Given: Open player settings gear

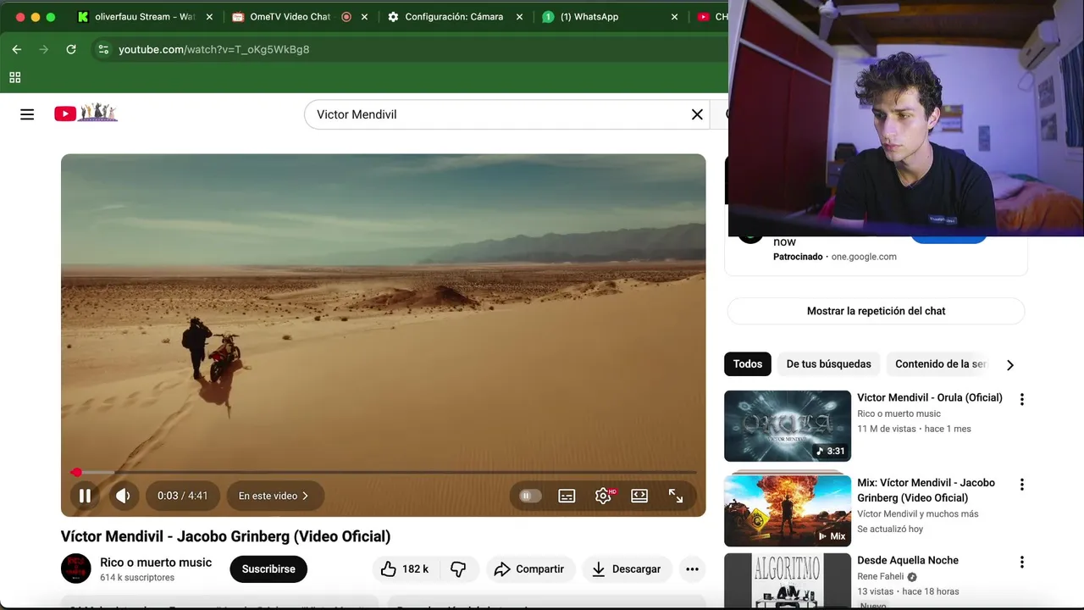Looking at the screenshot, I should [x=603, y=496].
